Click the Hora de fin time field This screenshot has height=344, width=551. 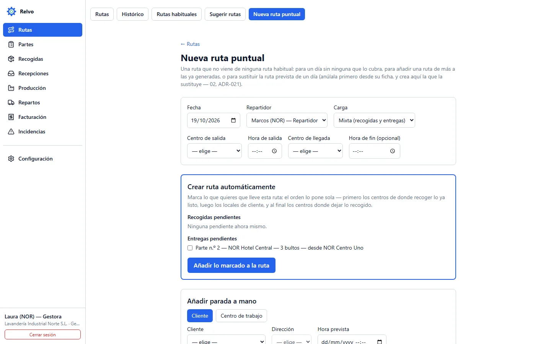point(374,151)
